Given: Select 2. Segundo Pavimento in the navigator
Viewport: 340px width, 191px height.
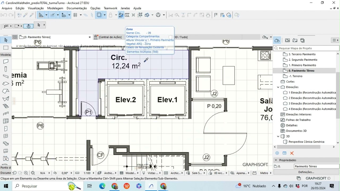Looking at the screenshot, I should pos(303,60).
